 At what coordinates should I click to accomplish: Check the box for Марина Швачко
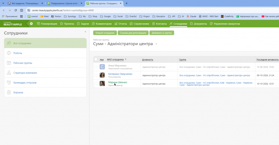pyautogui.click(x=96, y=84)
